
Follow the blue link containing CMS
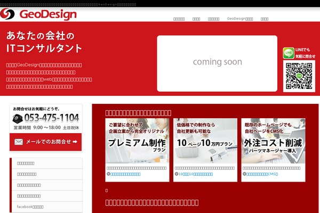(x=262, y=174)
